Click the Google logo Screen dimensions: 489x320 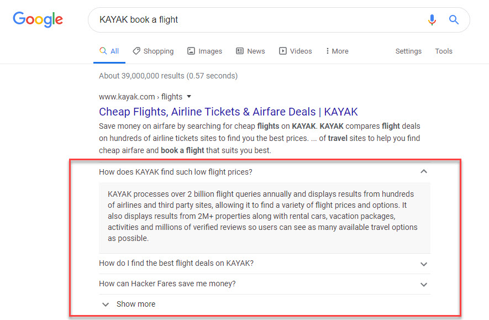click(x=38, y=20)
